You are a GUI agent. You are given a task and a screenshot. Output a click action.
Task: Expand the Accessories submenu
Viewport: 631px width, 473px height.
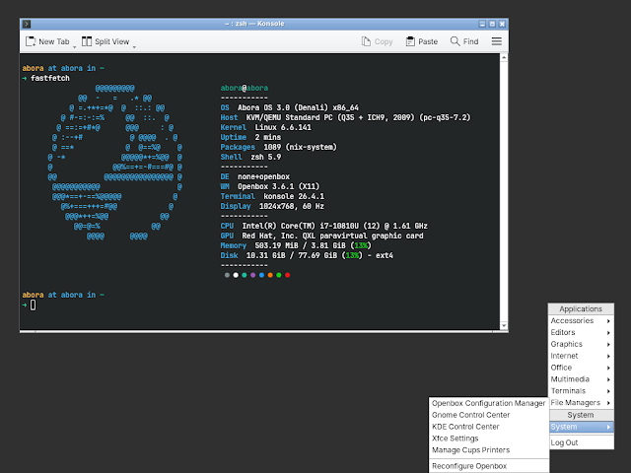click(581, 320)
